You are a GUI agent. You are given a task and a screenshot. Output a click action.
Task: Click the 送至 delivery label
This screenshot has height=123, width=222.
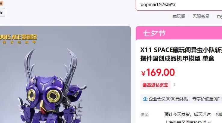coord(145,114)
